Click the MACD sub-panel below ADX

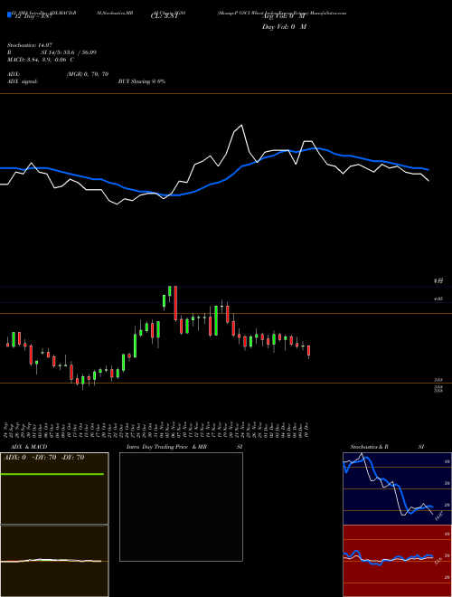coord(54,561)
